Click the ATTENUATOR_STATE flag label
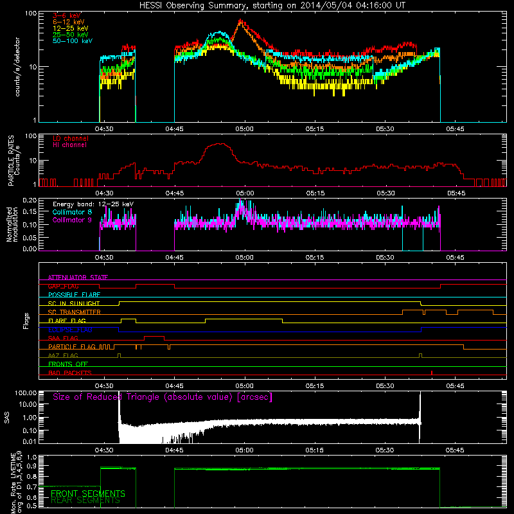The width and height of the screenshot is (514, 514). click(78, 278)
